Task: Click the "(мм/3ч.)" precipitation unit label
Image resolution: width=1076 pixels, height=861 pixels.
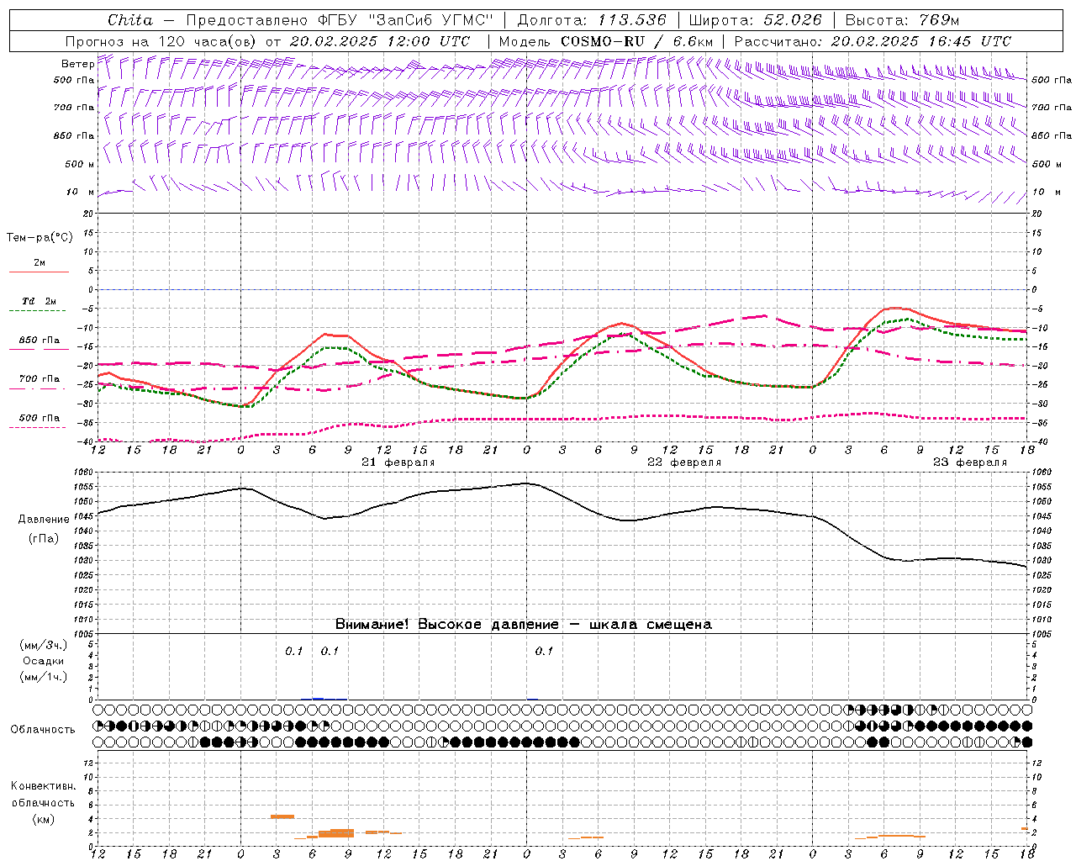Action: [x=44, y=645]
